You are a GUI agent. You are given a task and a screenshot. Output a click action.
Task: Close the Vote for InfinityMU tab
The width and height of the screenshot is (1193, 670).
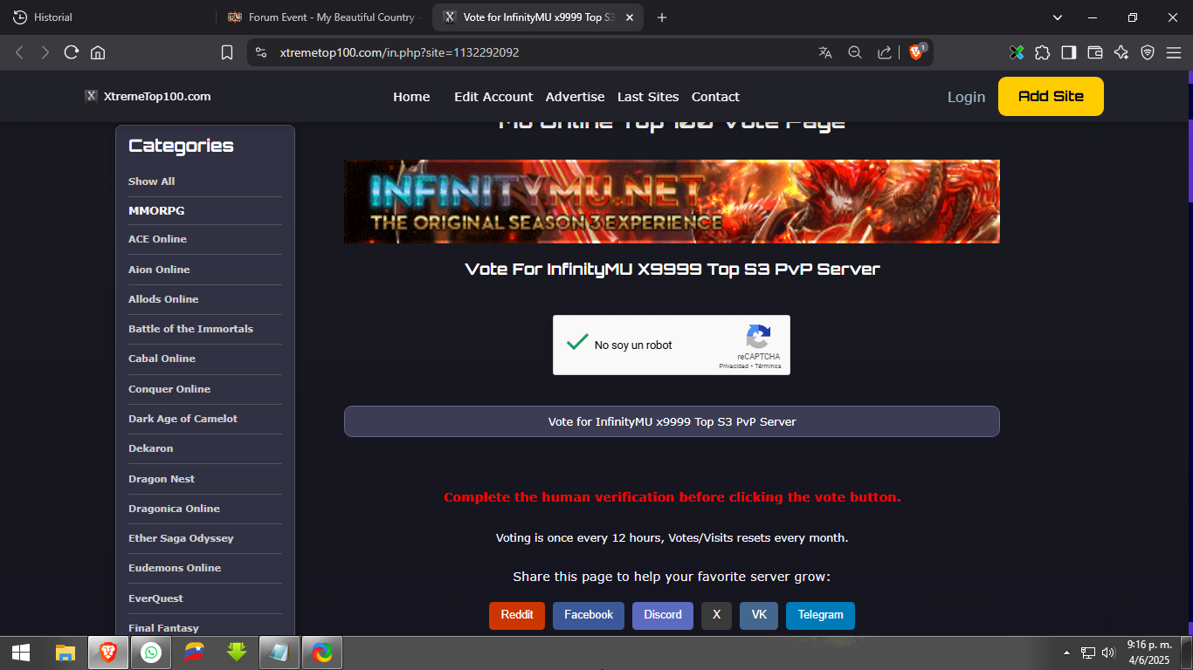tap(631, 17)
